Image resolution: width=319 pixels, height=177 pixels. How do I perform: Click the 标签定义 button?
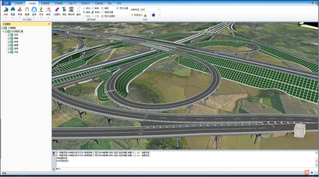137,15
